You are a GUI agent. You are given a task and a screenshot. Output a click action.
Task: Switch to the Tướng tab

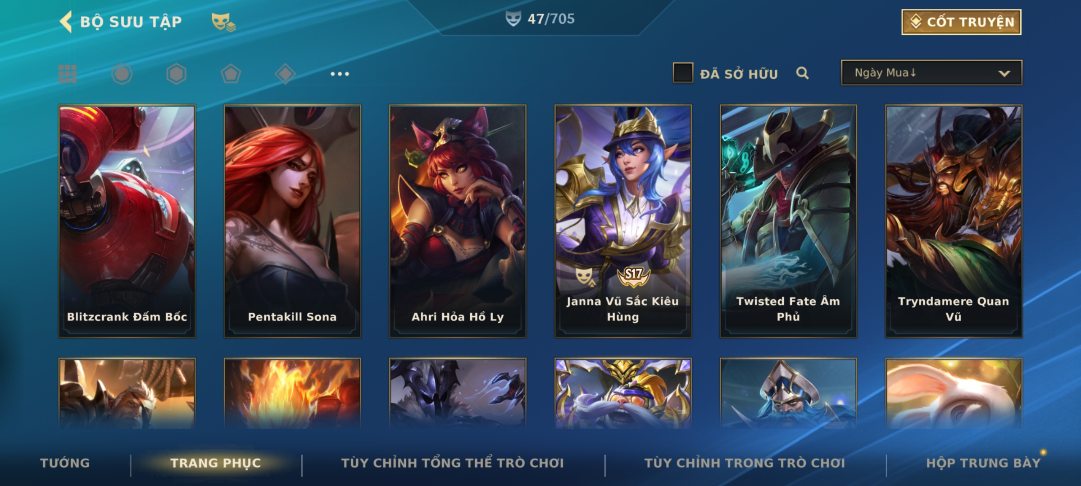[65, 463]
